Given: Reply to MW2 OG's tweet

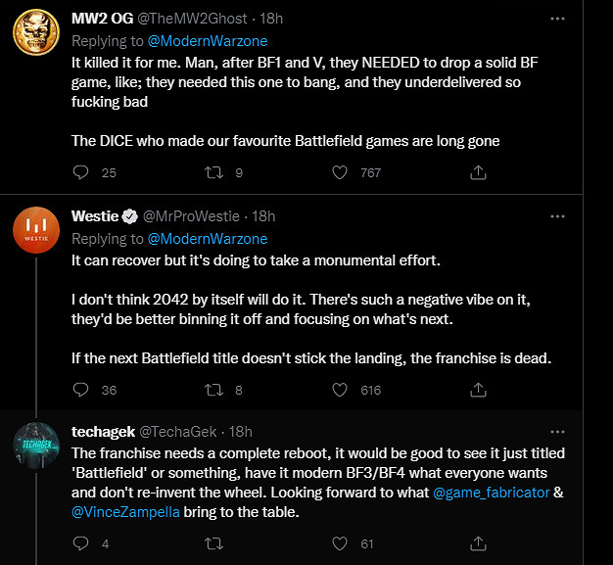Looking at the screenshot, I should click(81, 172).
